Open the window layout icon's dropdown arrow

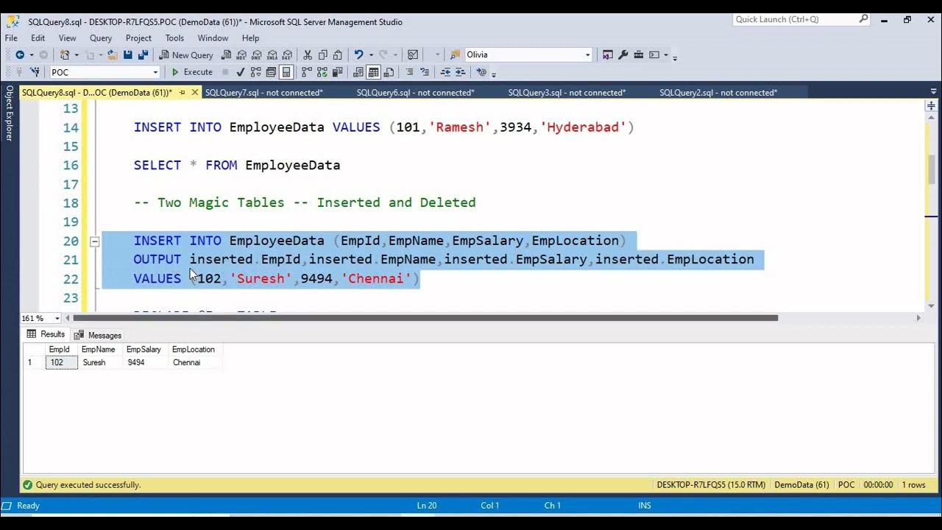click(666, 54)
